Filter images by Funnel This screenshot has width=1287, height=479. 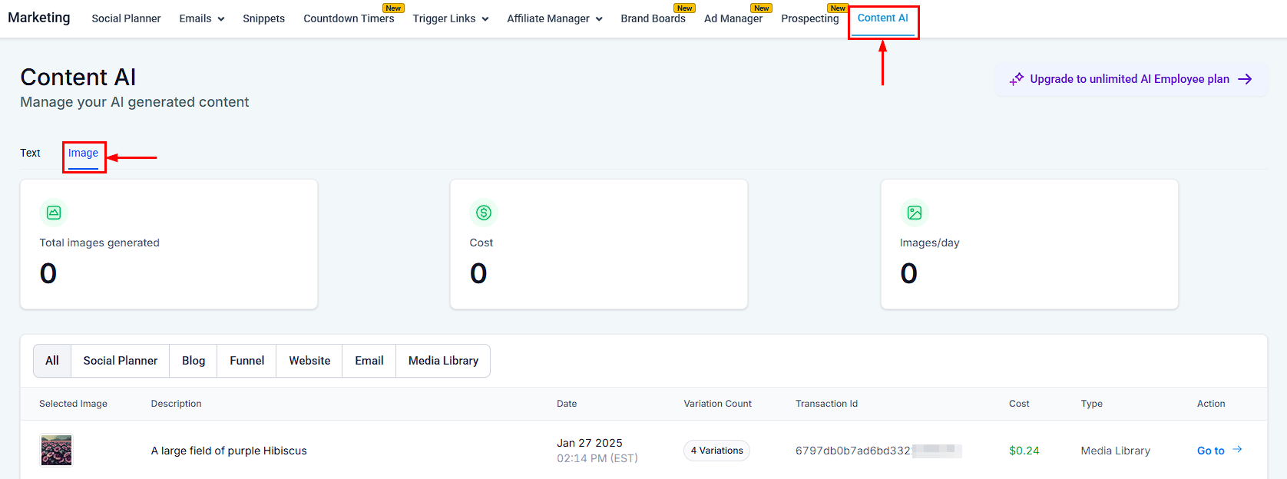(x=246, y=361)
